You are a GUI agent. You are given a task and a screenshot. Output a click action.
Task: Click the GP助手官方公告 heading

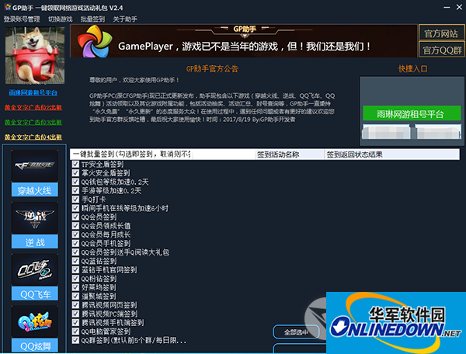click(x=212, y=69)
